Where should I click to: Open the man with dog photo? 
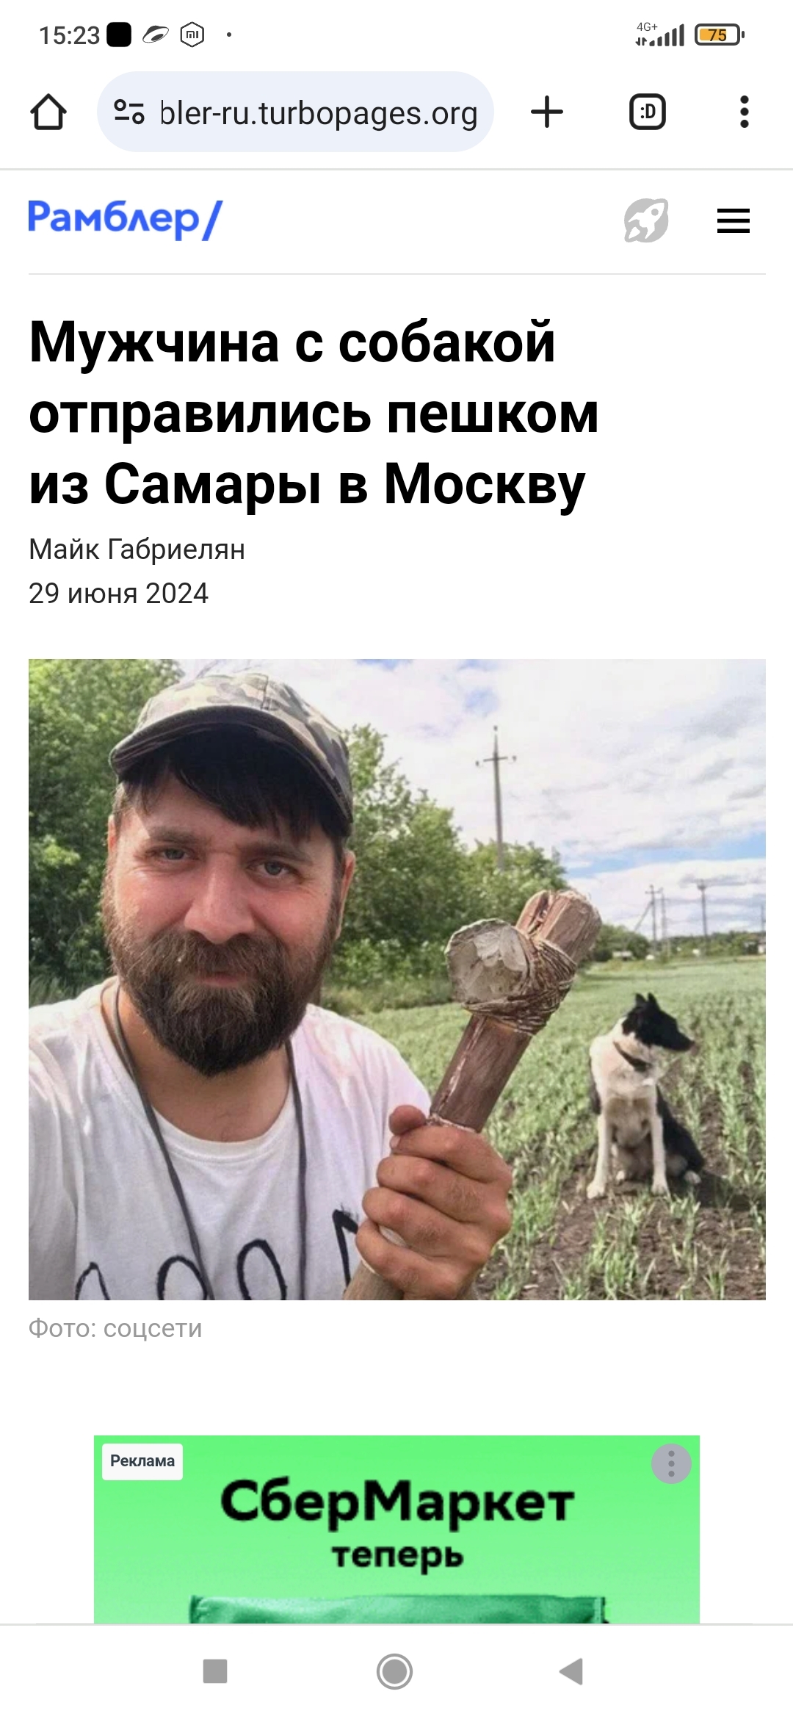coord(396,979)
